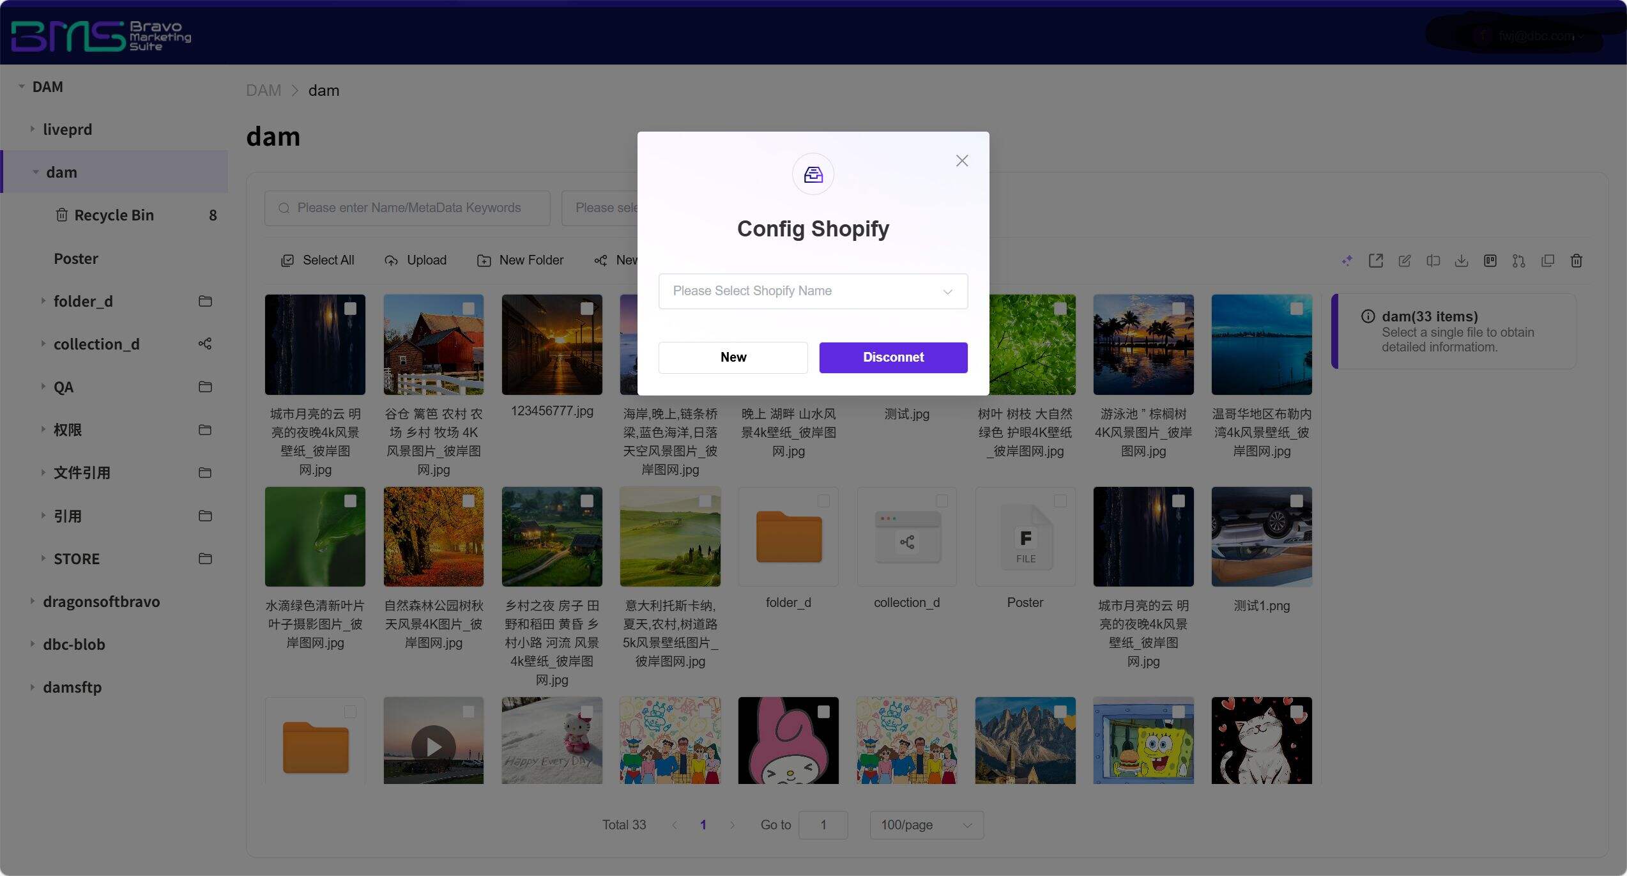This screenshot has width=1627, height=876.
Task: Close the Config Shopify dialog
Action: coord(961,161)
